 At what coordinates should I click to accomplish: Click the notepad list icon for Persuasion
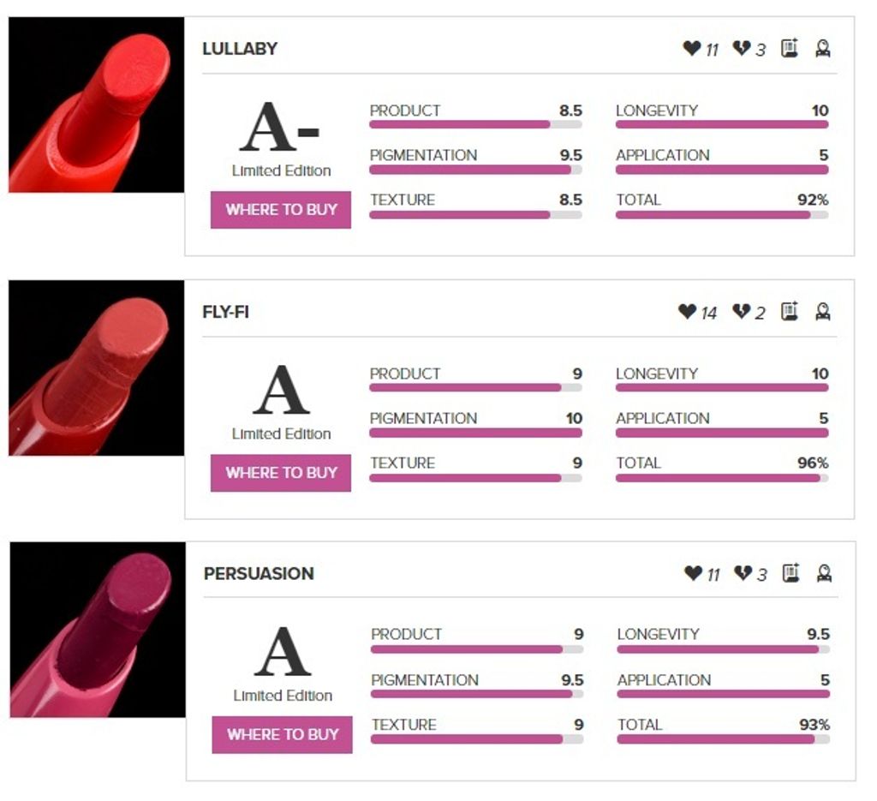coord(790,573)
